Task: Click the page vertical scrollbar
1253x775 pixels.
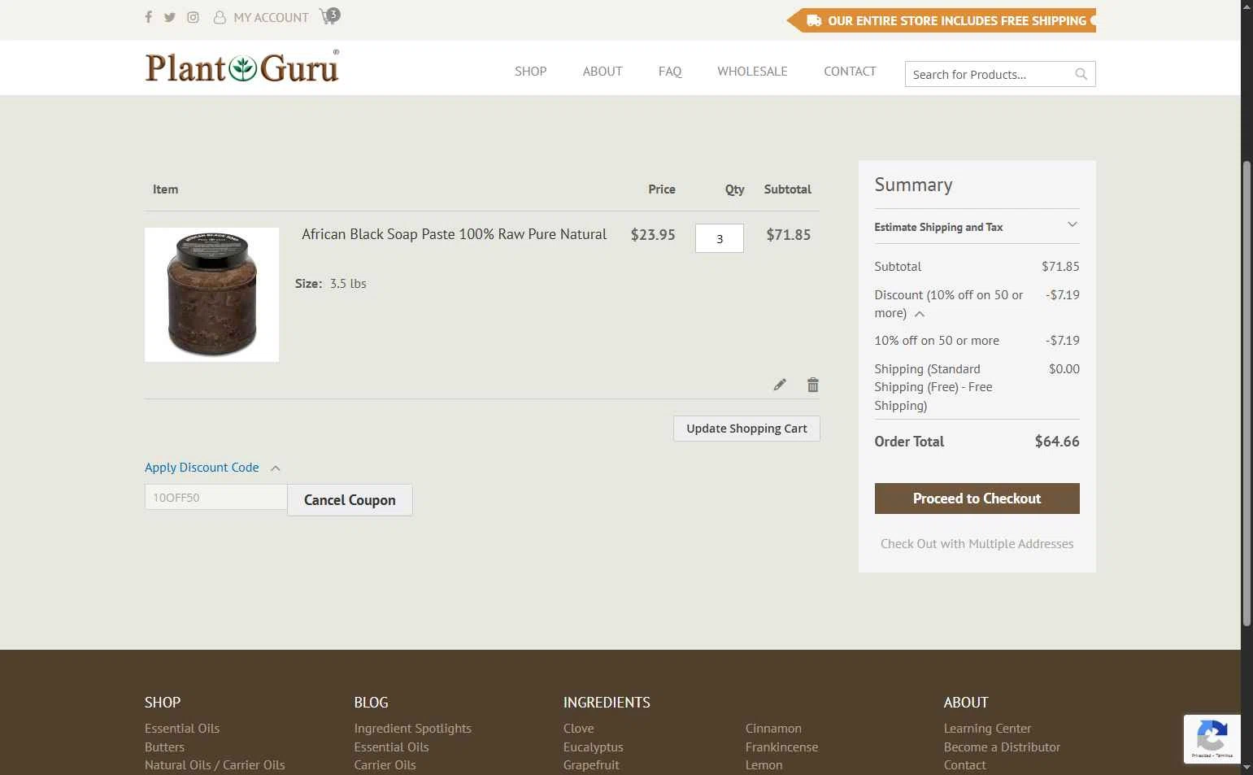Action: pyautogui.click(x=1246, y=394)
